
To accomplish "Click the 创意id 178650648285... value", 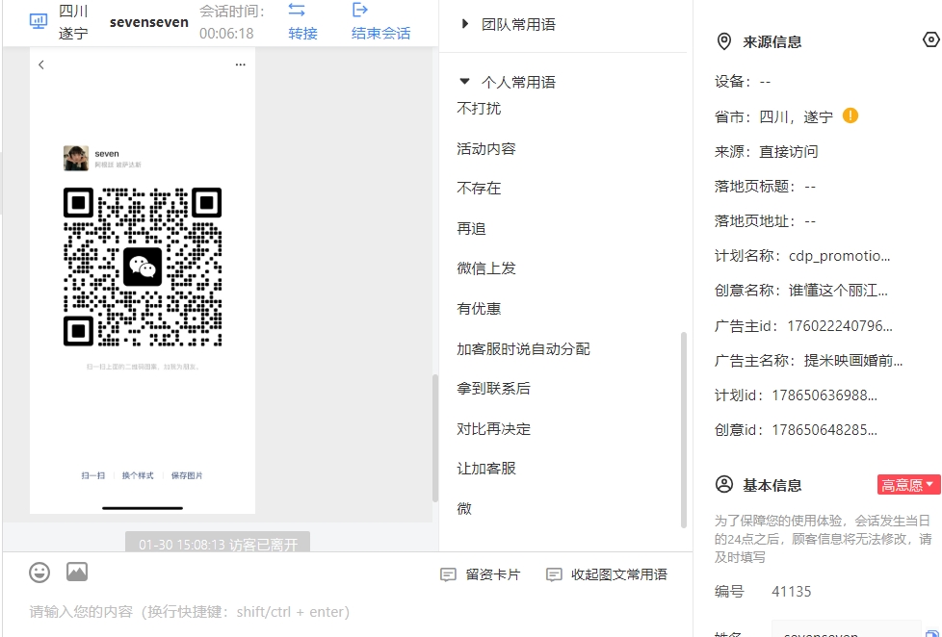I will [824, 430].
